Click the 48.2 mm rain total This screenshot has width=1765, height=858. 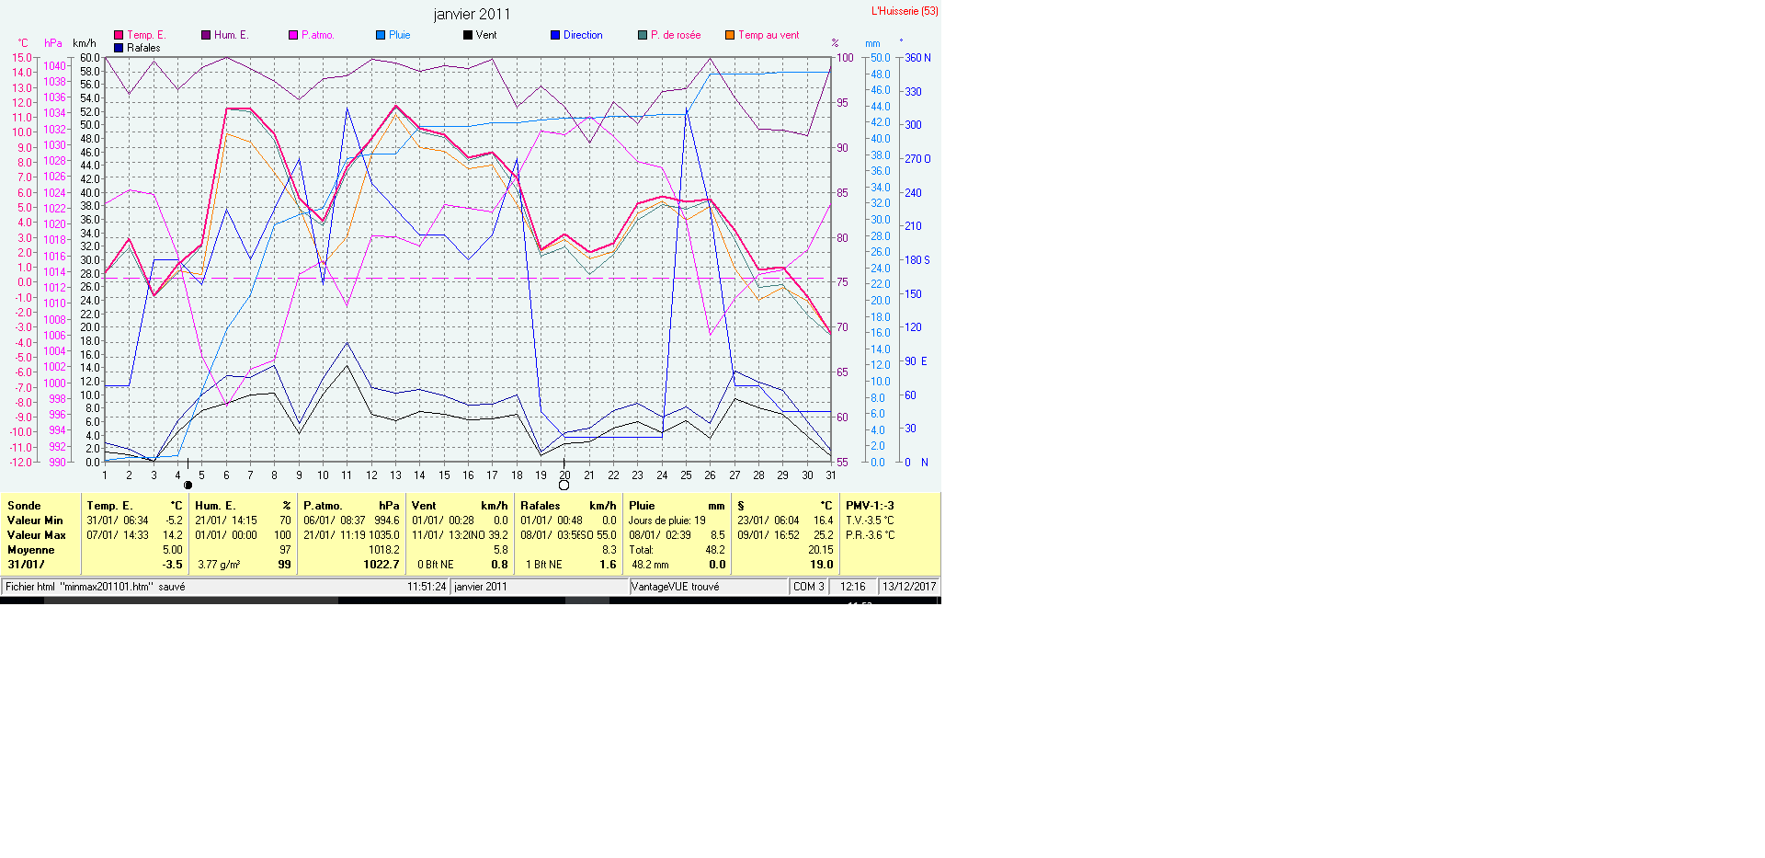tap(650, 565)
